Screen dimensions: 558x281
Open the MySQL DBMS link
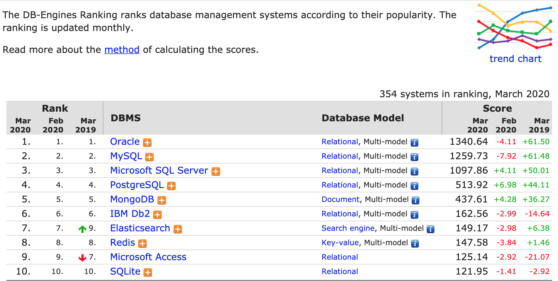point(126,156)
